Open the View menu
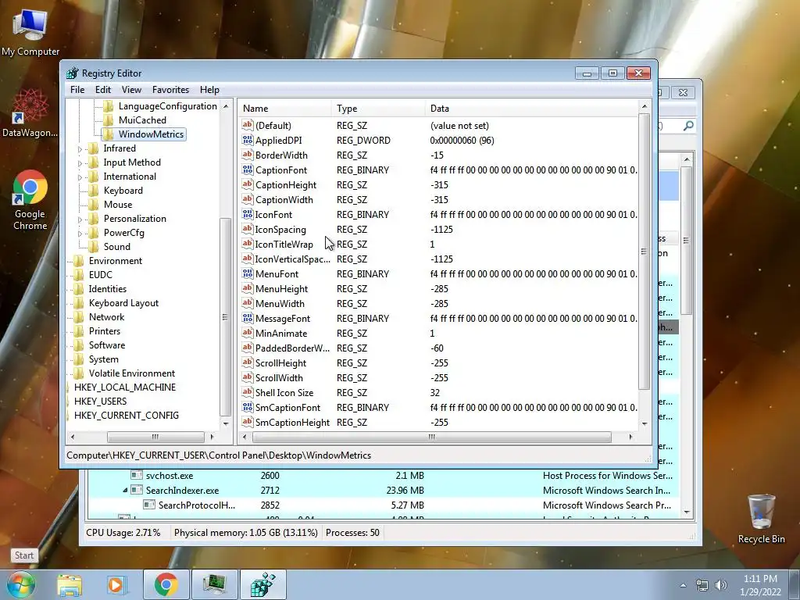The image size is (800, 600). 131,89
